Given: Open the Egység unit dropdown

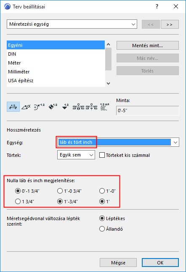Looking at the screenshot, I should [x=118, y=142].
